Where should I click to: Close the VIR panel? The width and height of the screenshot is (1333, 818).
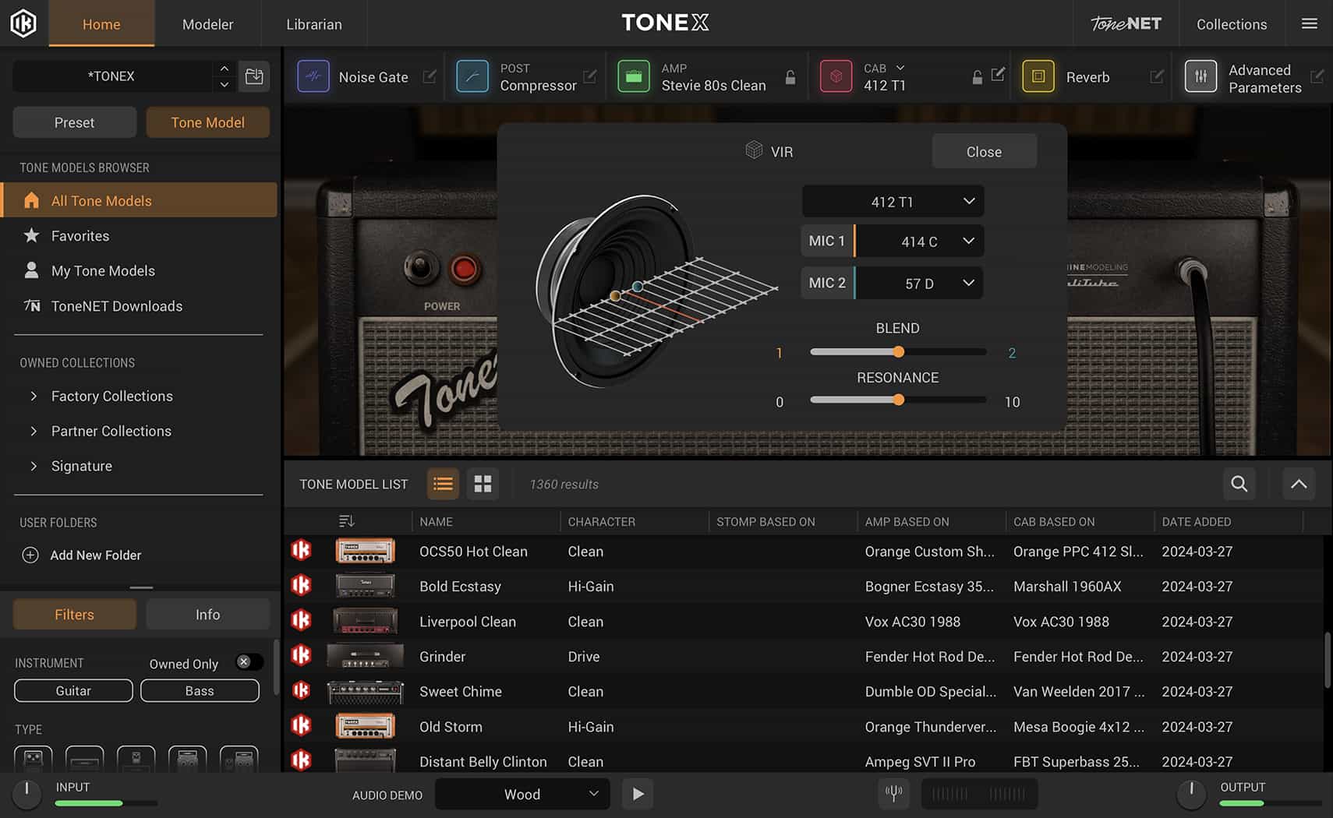(x=983, y=151)
